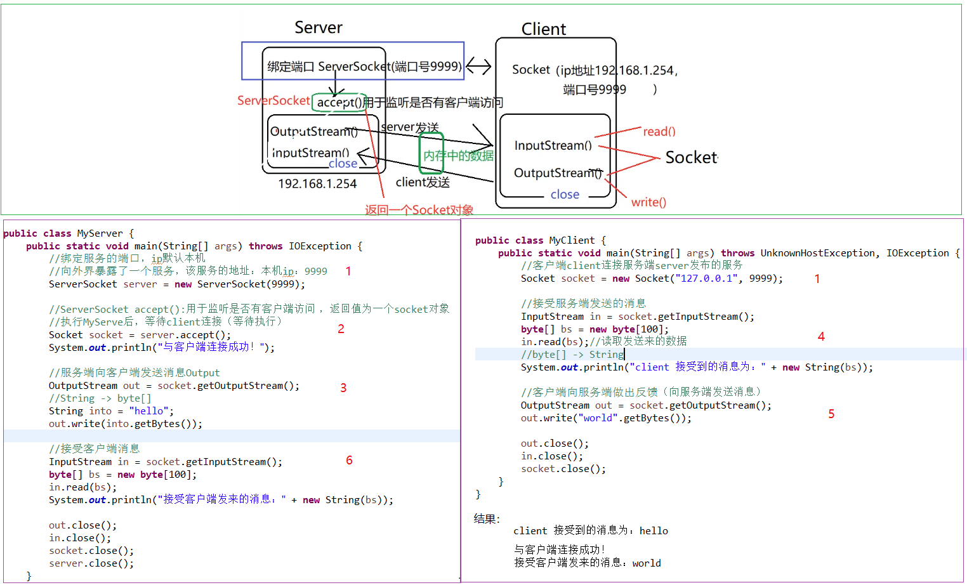The width and height of the screenshot is (967, 585).
Task: Place cursor on highlighted //byte[] -> String line
Action: (x=572, y=354)
